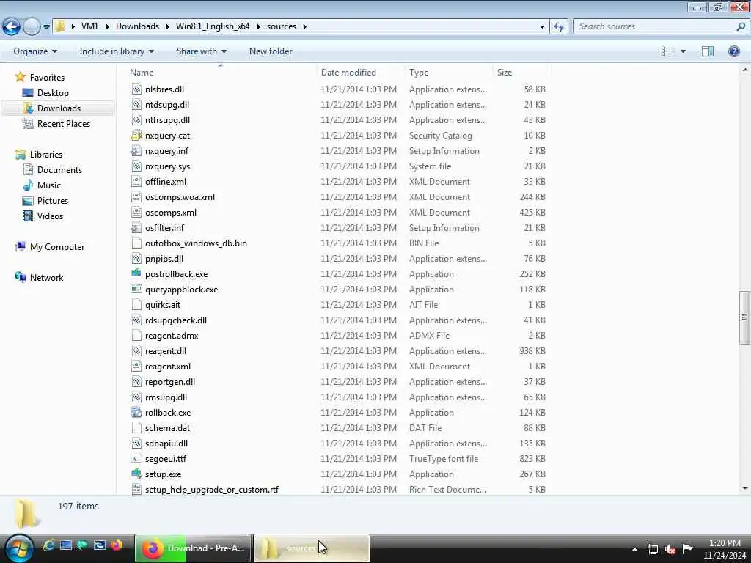Open the view options dropdown arrow
This screenshot has height=563, width=751.
[683, 51]
